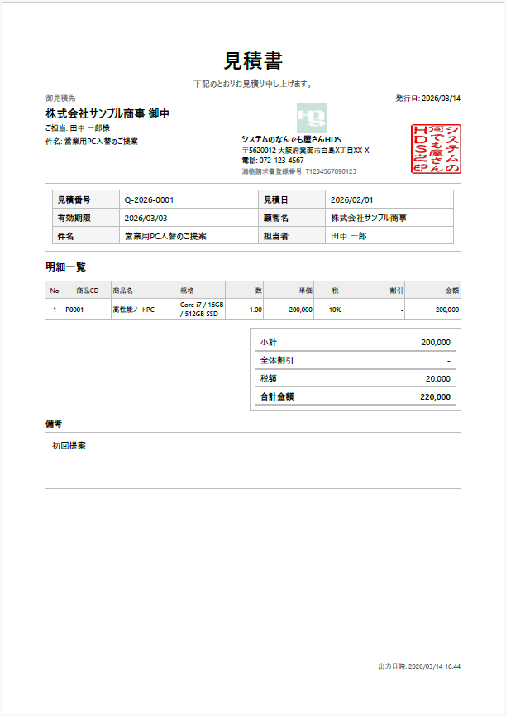The height and width of the screenshot is (716, 506).
Task: Click the 有効期限 value 2026/03/03
Action: [x=146, y=219]
